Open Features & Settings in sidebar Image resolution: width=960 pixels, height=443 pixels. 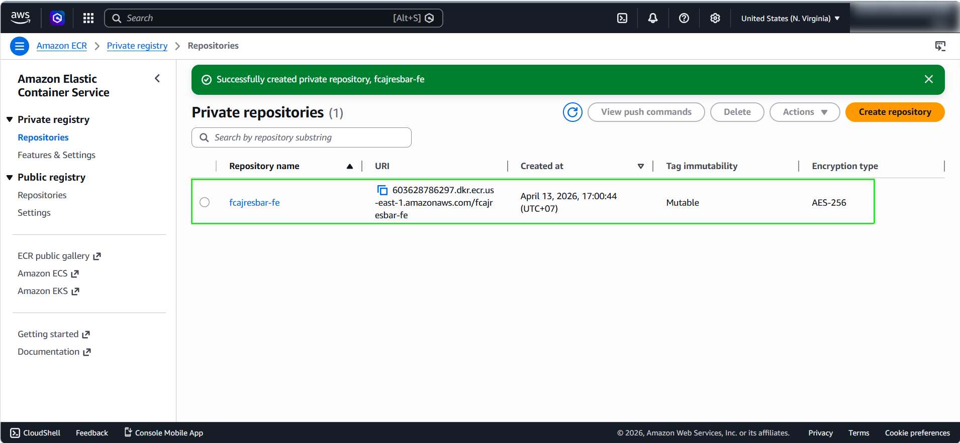[56, 155]
